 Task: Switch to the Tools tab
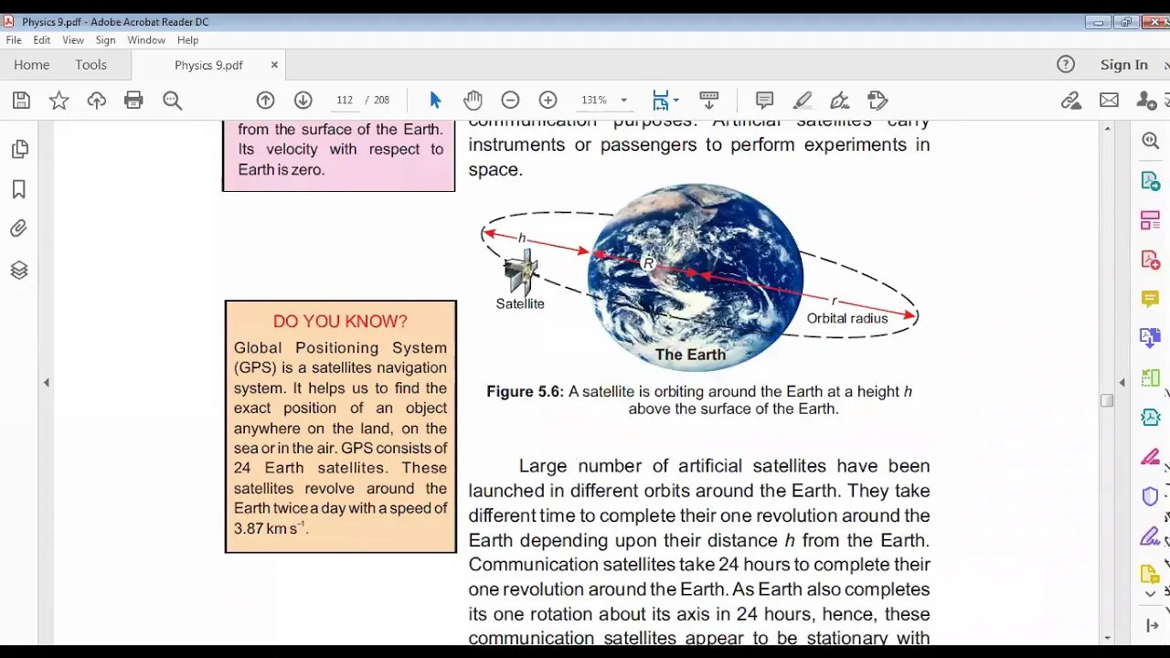[x=90, y=65]
